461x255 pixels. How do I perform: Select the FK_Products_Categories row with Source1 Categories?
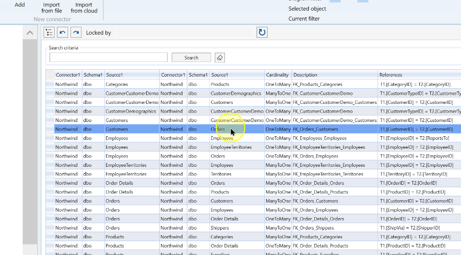(257, 84)
